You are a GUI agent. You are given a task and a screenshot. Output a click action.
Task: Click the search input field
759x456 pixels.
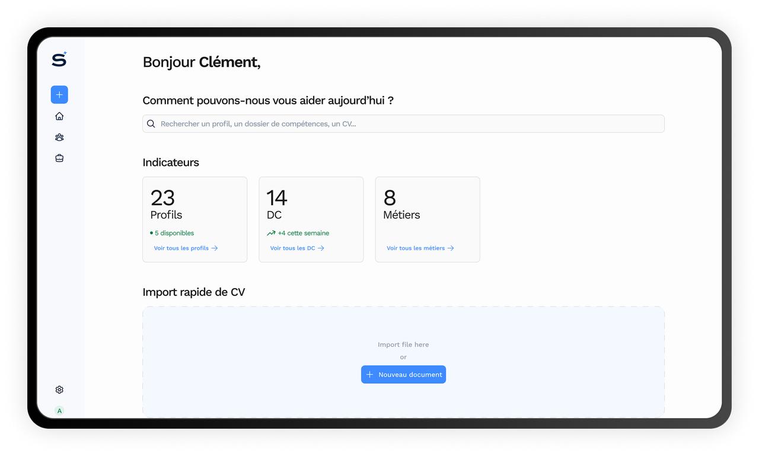403,123
